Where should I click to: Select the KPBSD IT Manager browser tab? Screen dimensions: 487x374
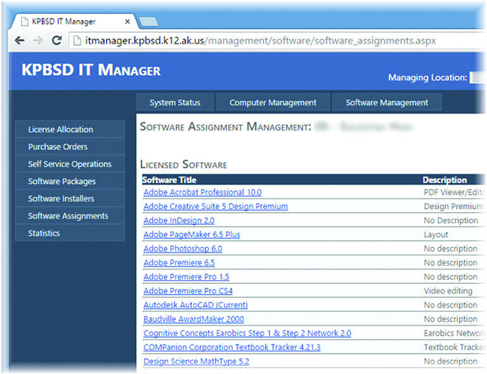coord(74,22)
